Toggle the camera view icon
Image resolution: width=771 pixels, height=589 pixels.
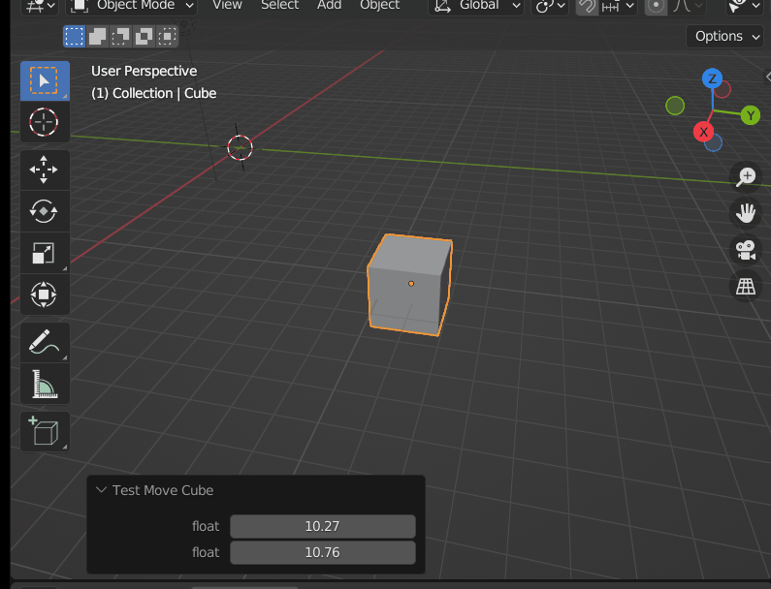pos(746,250)
